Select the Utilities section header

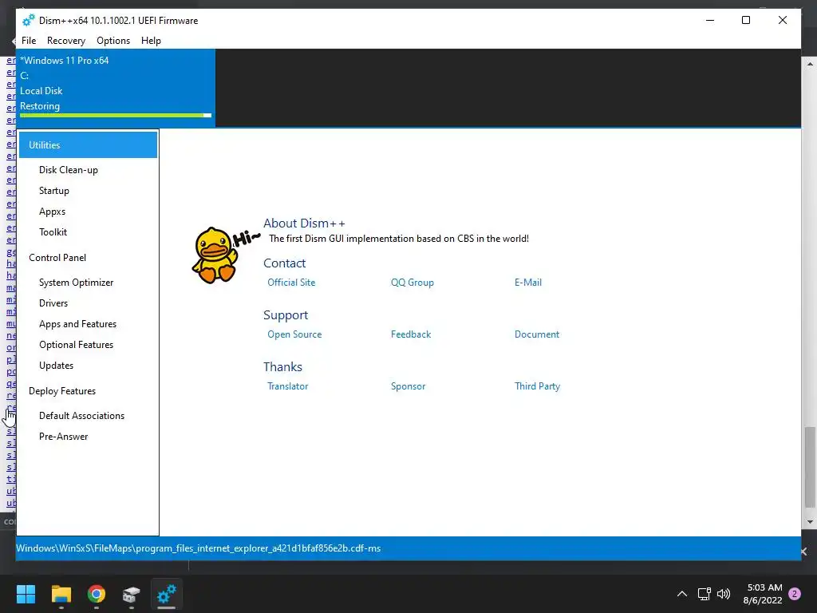tap(88, 145)
